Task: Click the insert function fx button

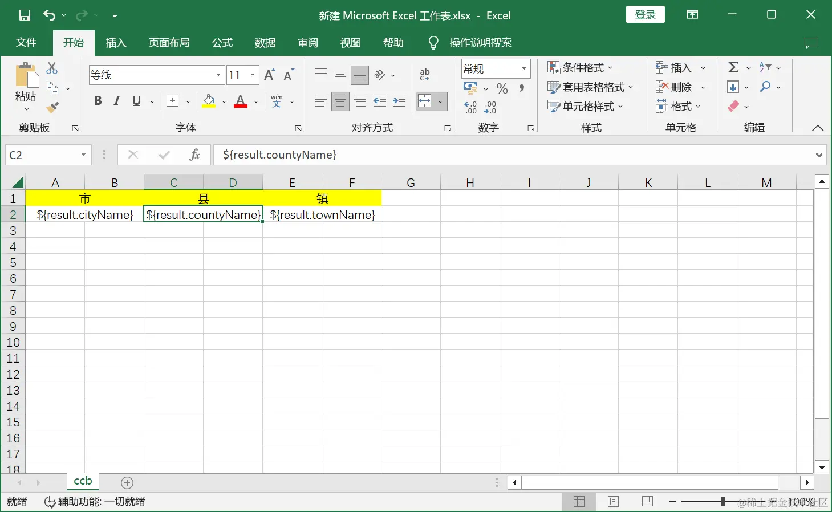Action: click(x=194, y=155)
